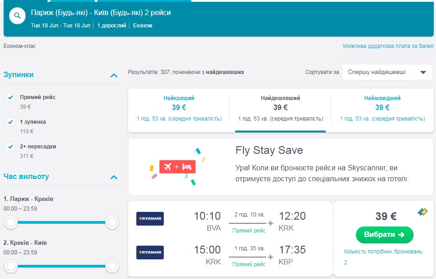The image size is (436, 279).
Task: Click the plane icon on KRK–KBP route line
Action: coord(271,257)
